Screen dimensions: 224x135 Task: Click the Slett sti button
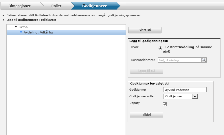pos(145,30)
